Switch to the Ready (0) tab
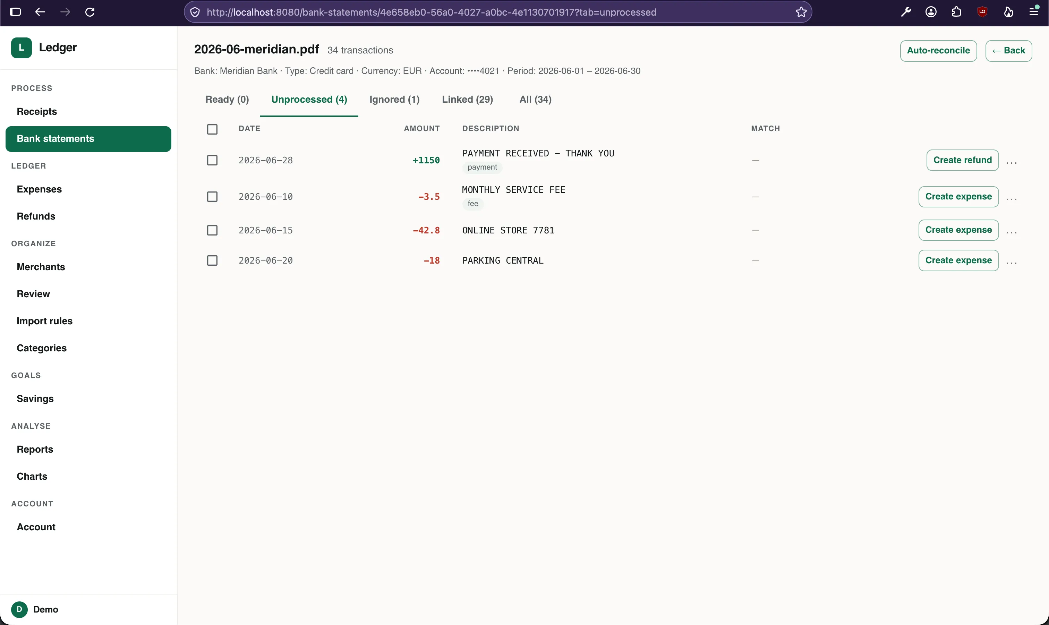1049x625 pixels. pyautogui.click(x=227, y=100)
